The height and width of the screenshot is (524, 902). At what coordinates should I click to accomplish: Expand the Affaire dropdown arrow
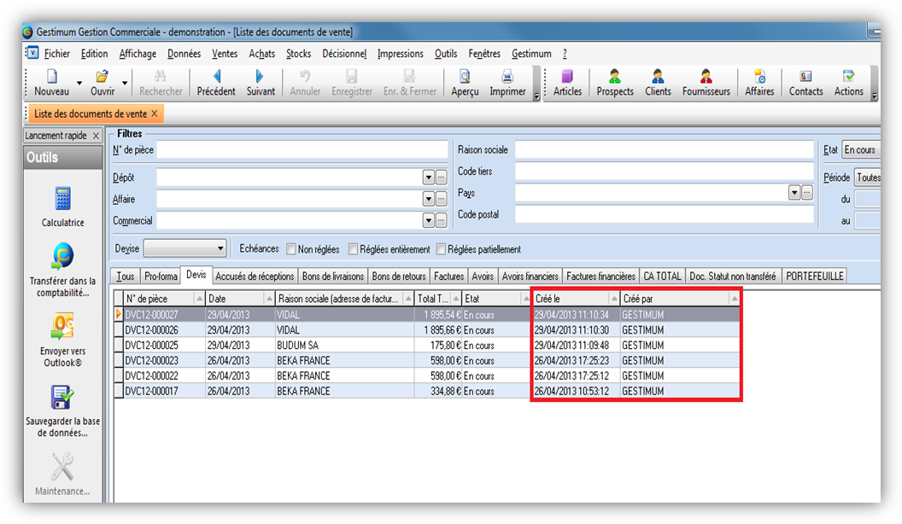(429, 200)
